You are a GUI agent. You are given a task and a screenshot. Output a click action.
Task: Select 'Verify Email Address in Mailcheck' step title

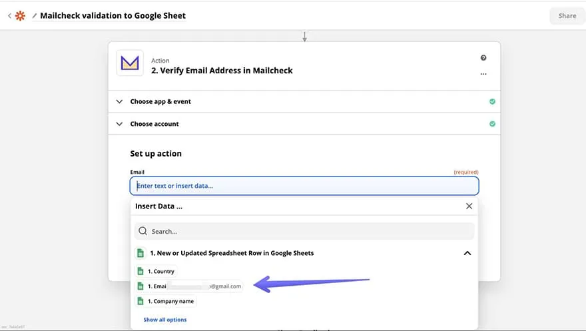tap(222, 71)
